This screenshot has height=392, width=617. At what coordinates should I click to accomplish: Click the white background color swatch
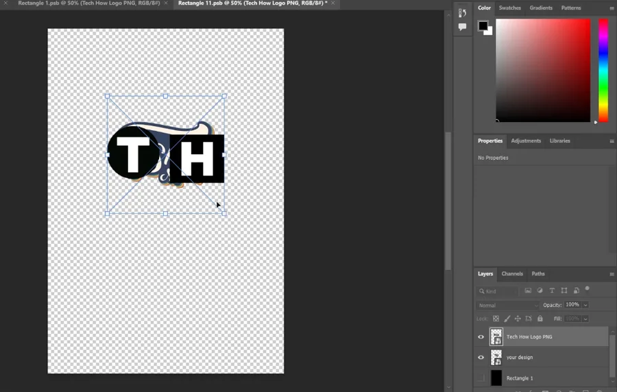click(489, 32)
